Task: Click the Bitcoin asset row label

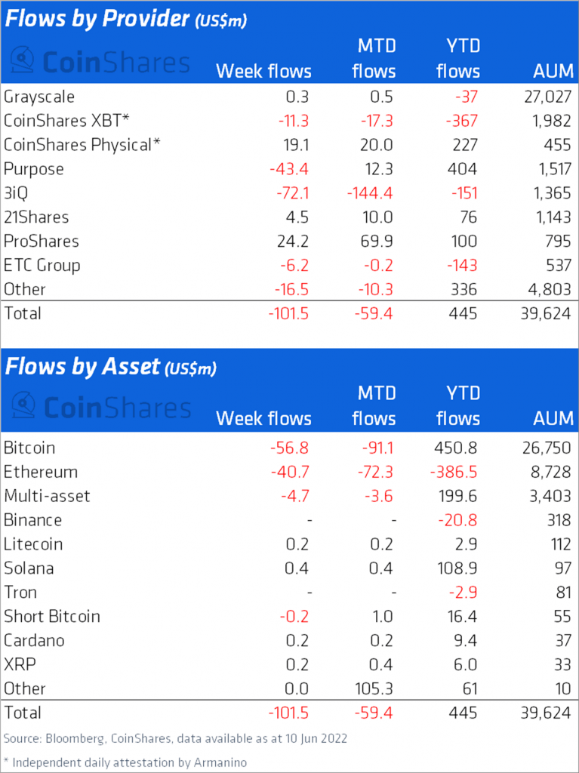Action: coord(29,448)
